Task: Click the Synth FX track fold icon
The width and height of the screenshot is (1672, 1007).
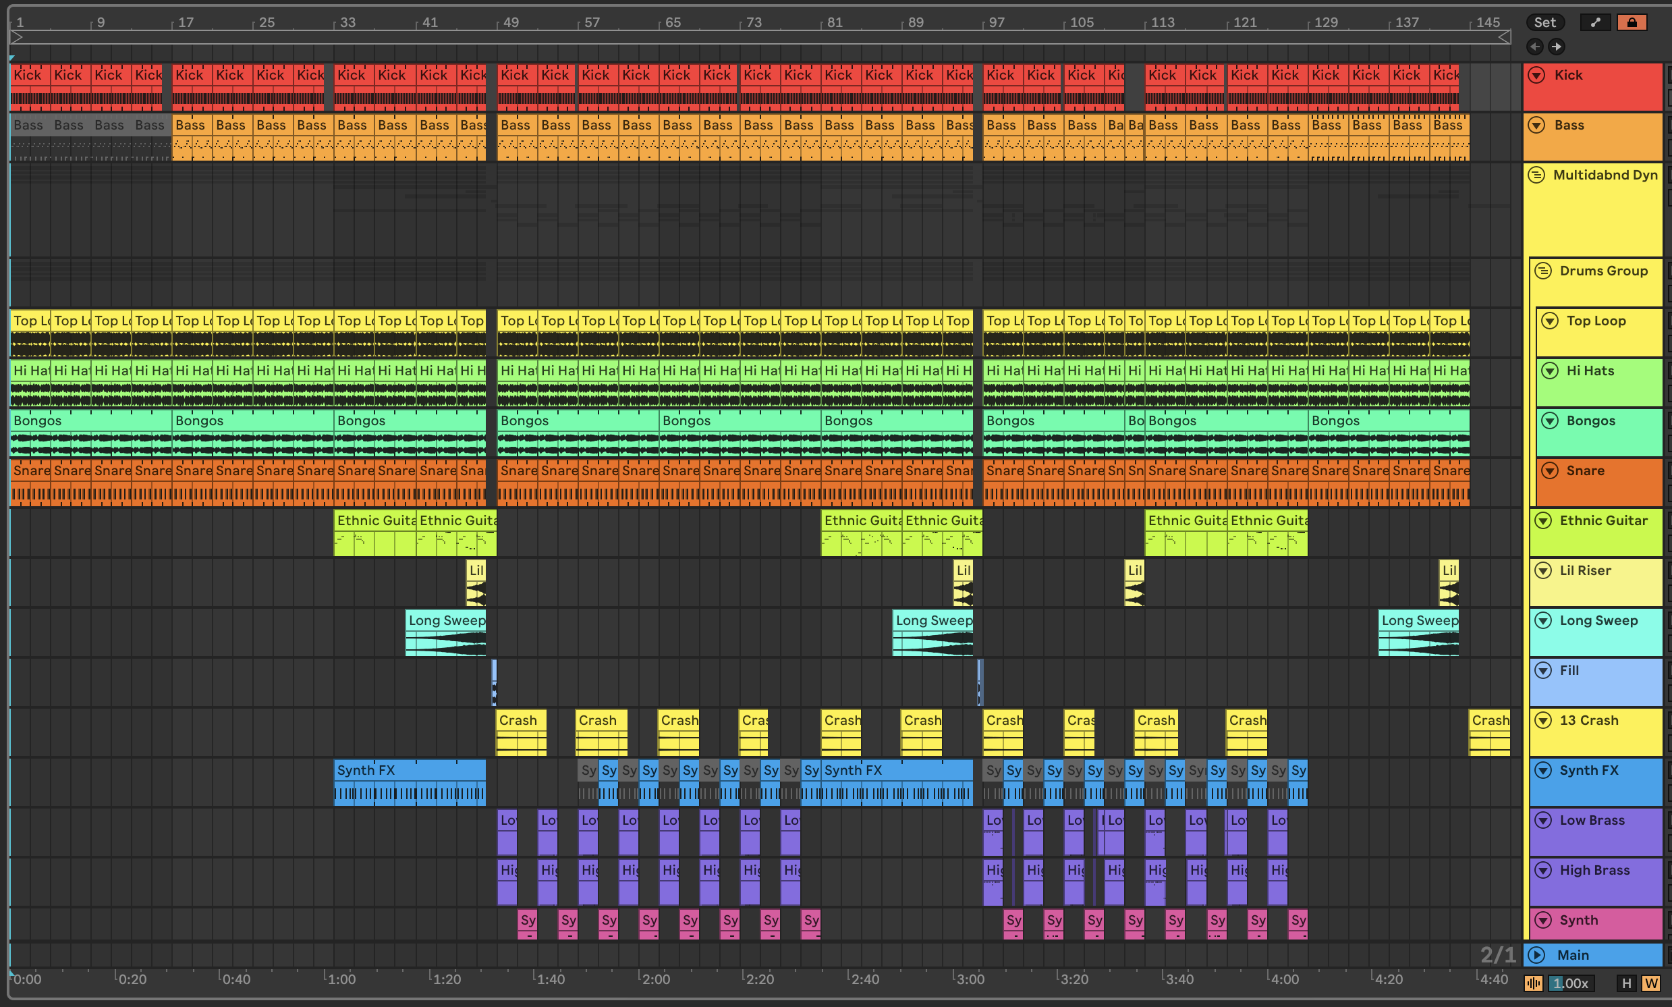Action: 1543,770
